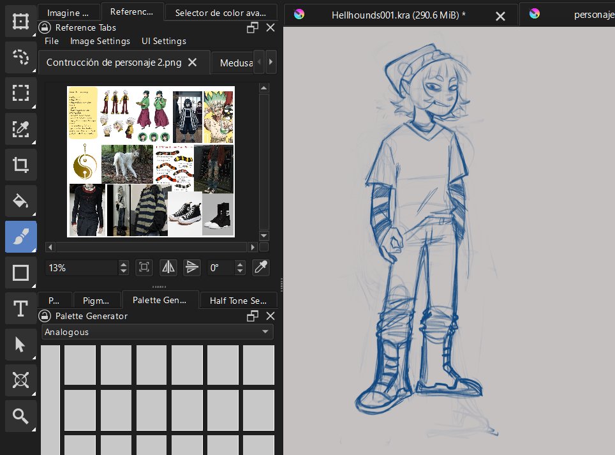615x455 pixels.
Task: Select the Rectangular selection tool
Action: (21, 93)
